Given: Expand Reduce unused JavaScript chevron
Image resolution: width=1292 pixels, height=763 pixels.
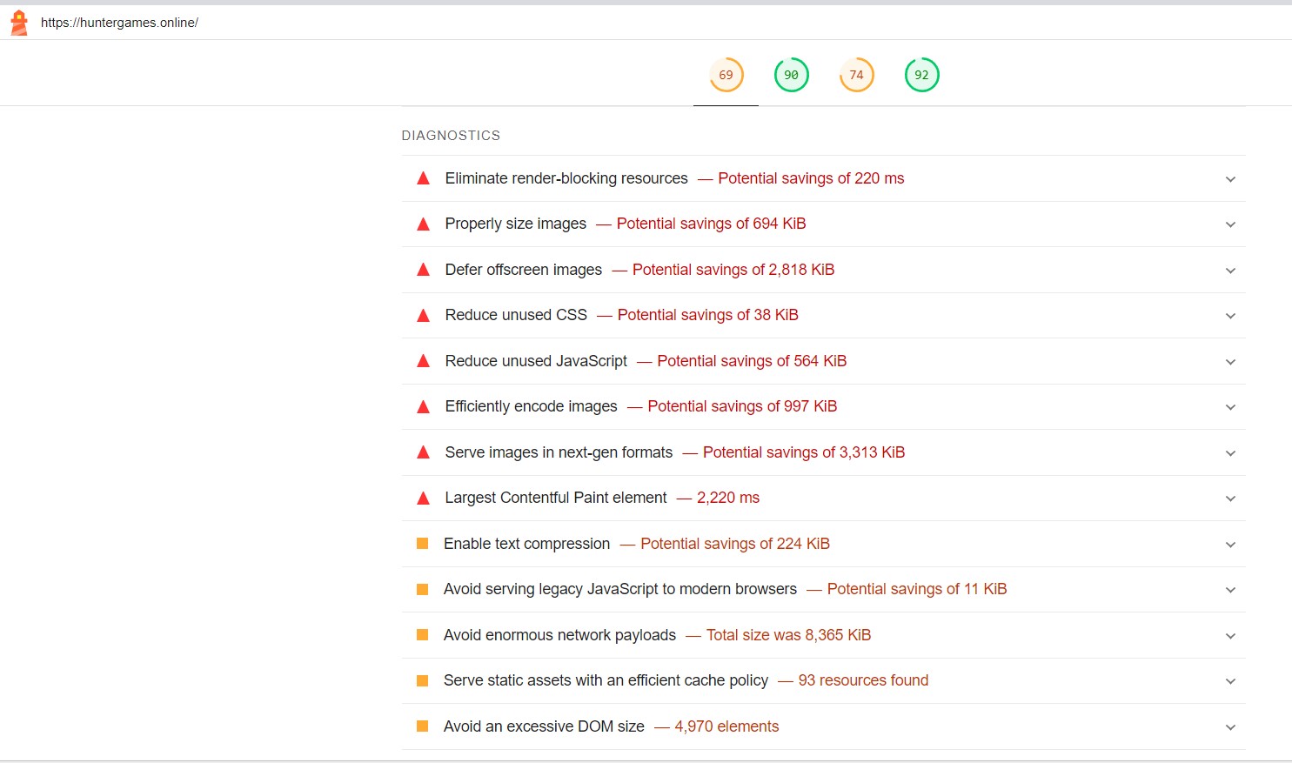Looking at the screenshot, I should [1230, 362].
